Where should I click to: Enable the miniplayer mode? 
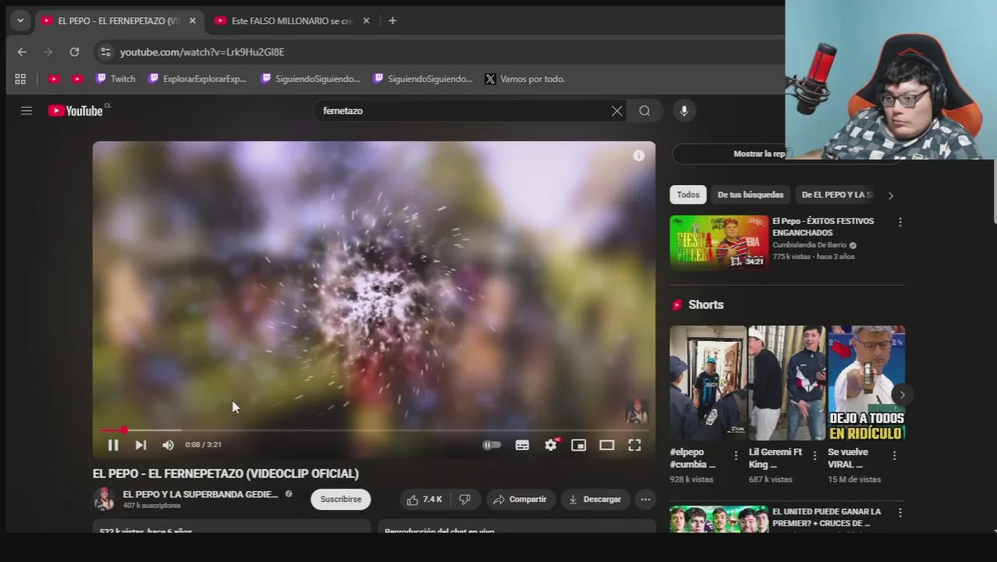[578, 445]
